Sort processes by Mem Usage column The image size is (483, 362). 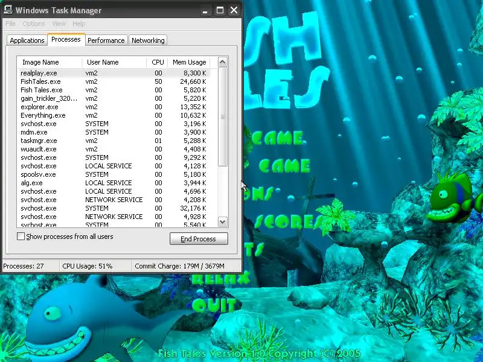click(x=189, y=62)
